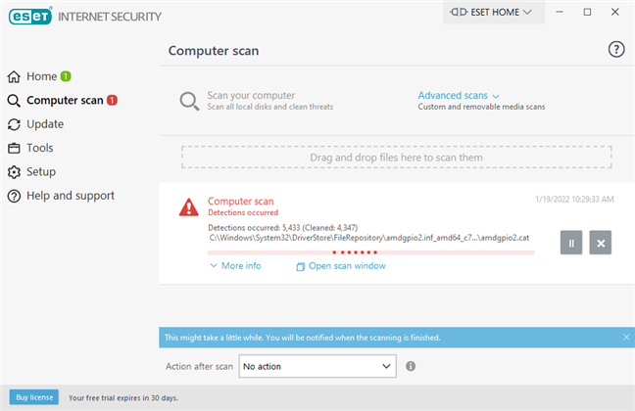
Task: Click the red warning triangle icon
Action: [x=189, y=207]
